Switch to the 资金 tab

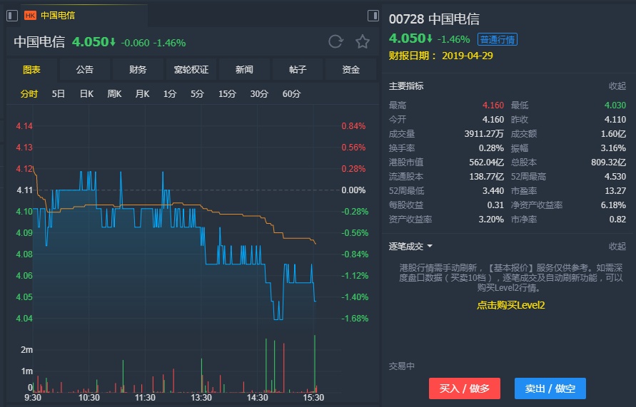pos(350,70)
